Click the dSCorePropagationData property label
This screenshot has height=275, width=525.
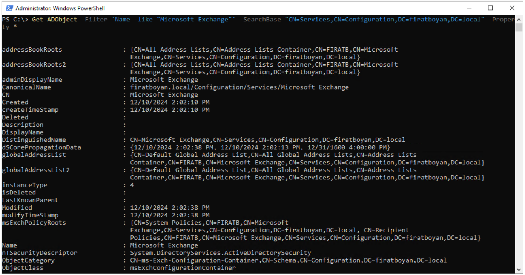click(41, 147)
